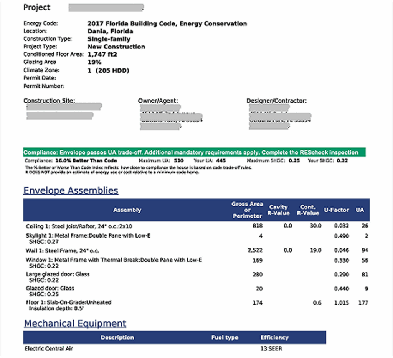Click the 'Cont. R-Value' column header
The width and height of the screenshot is (393, 358).
(308, 210)
